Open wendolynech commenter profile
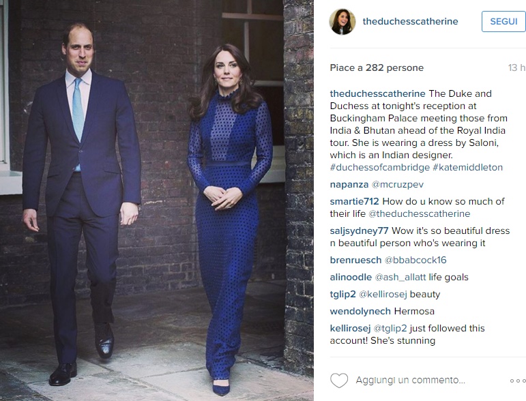Viewport: 526px width, 401px height. point(360,312)
